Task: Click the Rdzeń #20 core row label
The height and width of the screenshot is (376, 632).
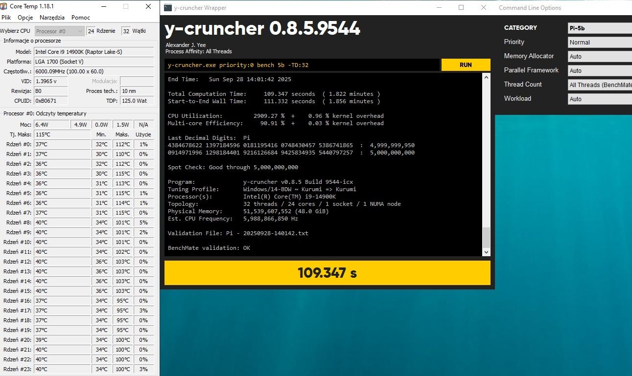Action: tap(17, 340)
